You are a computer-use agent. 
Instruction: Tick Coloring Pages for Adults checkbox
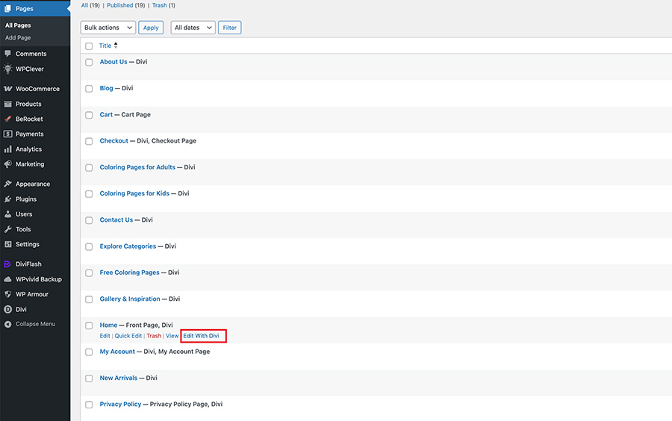pyautogui.click(x=89, y=168)
